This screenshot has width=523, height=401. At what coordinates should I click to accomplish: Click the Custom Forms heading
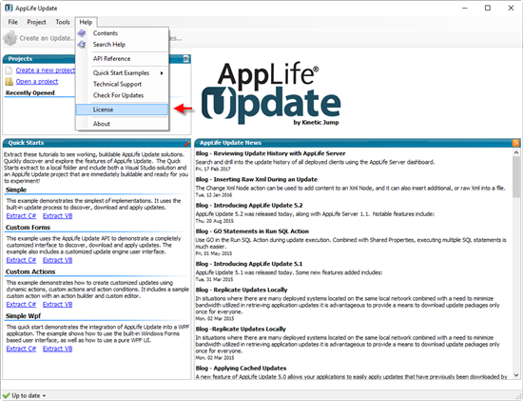(28, 228)
